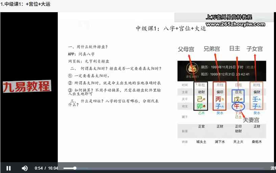The image size is (276, 173).
Task: Mute the video with the speaker icon
Action: 25,168
